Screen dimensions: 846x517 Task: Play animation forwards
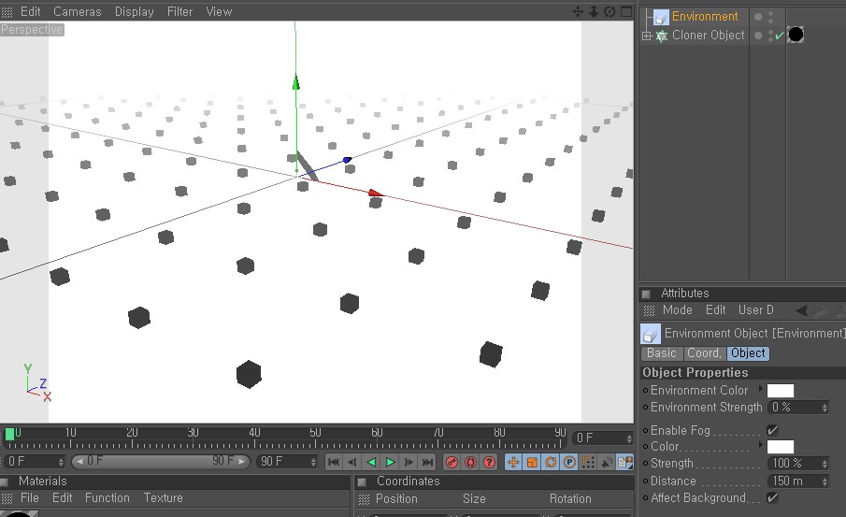click(x=390, y=462)
